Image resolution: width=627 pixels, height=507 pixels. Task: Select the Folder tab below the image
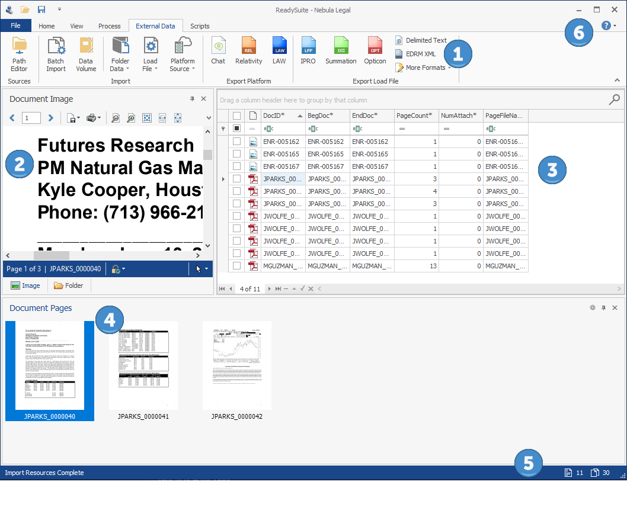pos(69,285)
